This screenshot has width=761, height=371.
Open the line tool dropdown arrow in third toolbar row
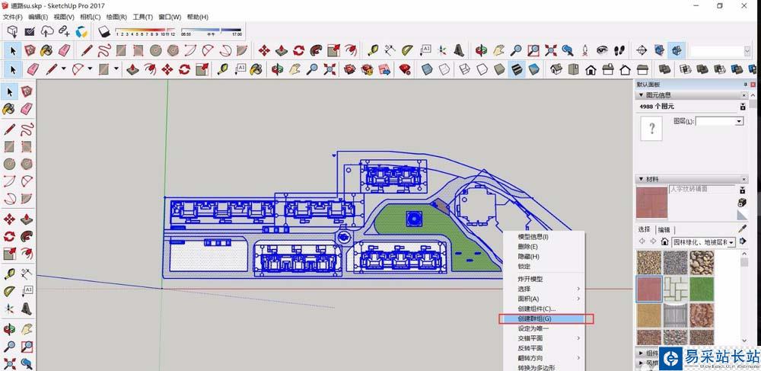[64, 69]
